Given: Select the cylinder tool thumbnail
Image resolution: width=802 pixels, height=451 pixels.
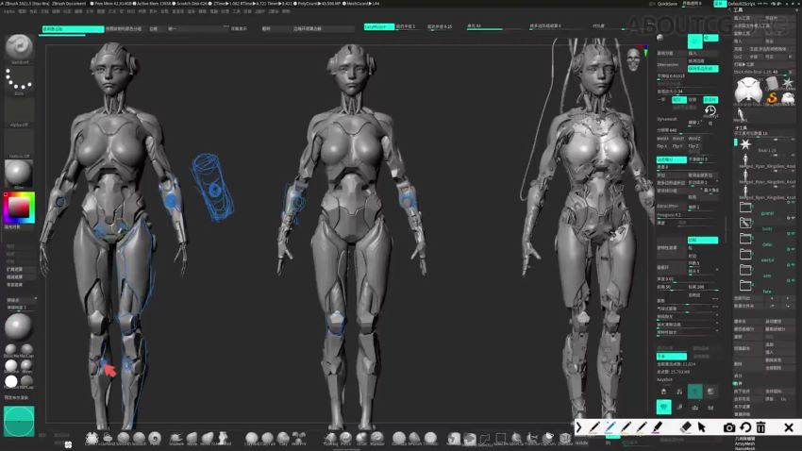Looking at the screenshot, I should 773,82.
